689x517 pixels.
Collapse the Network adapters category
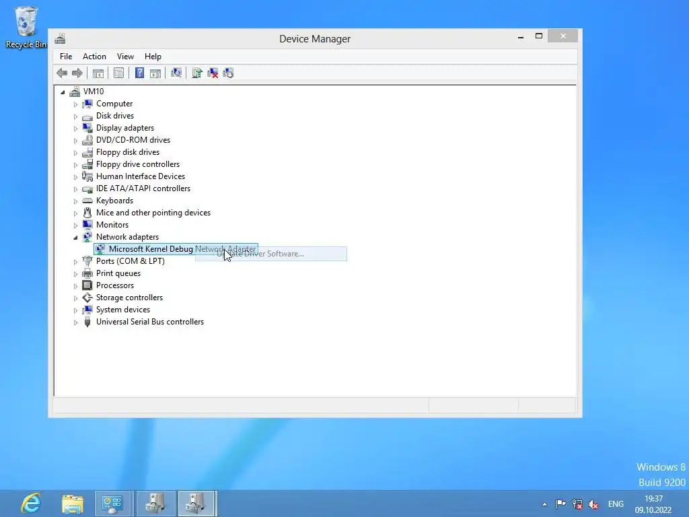click(75, 238)
